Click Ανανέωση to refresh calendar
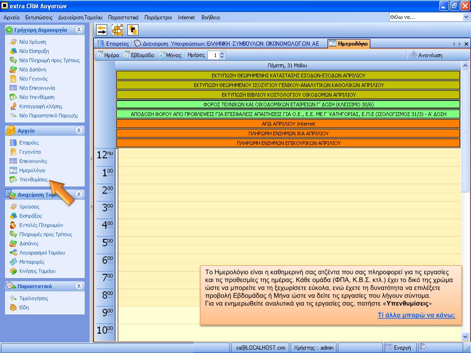The width and height of the screenshot is (471, 353). 426,55
